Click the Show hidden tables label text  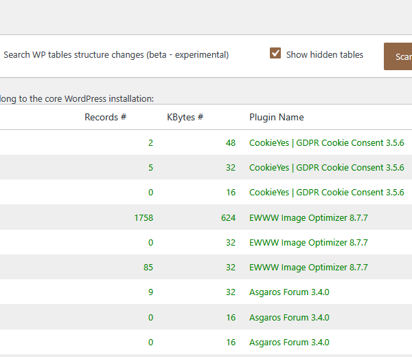325,55
